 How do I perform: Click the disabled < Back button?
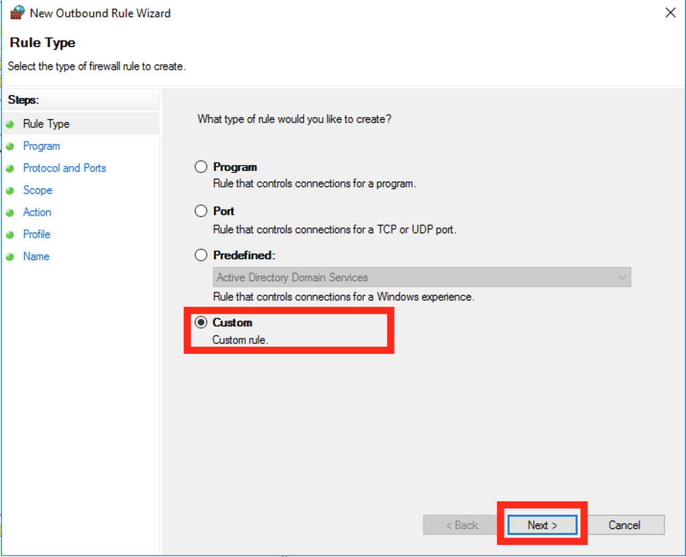pyautogui.click(x=462, y=525)
